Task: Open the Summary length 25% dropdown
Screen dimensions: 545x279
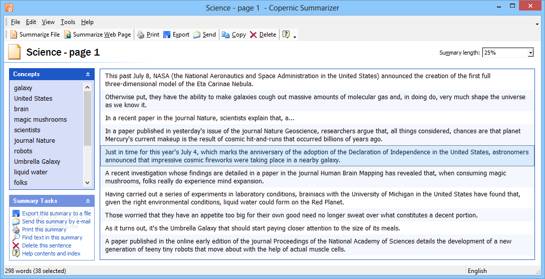Action: point(530,53)
